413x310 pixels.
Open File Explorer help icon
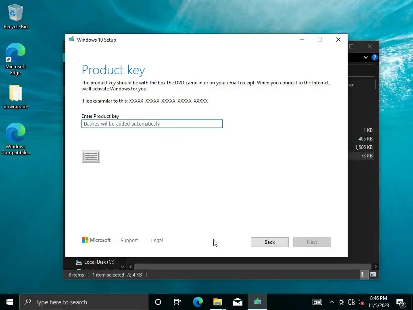coord(374,57)
